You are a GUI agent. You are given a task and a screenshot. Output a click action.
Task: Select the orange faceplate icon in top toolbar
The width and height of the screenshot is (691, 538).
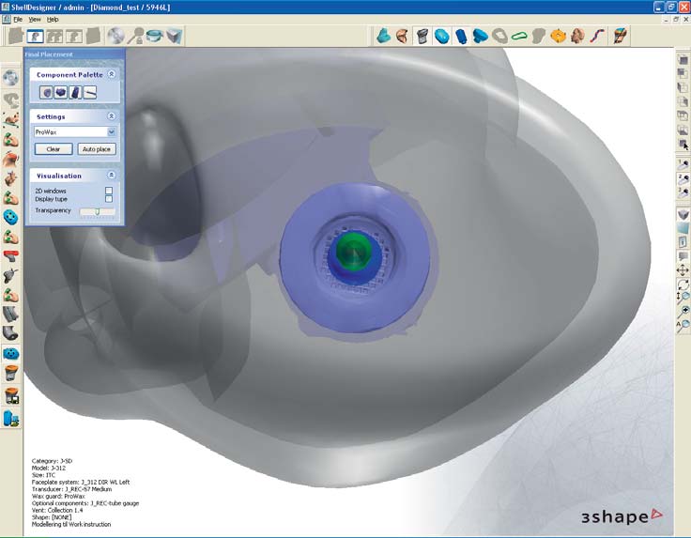(x=559, y=37)
